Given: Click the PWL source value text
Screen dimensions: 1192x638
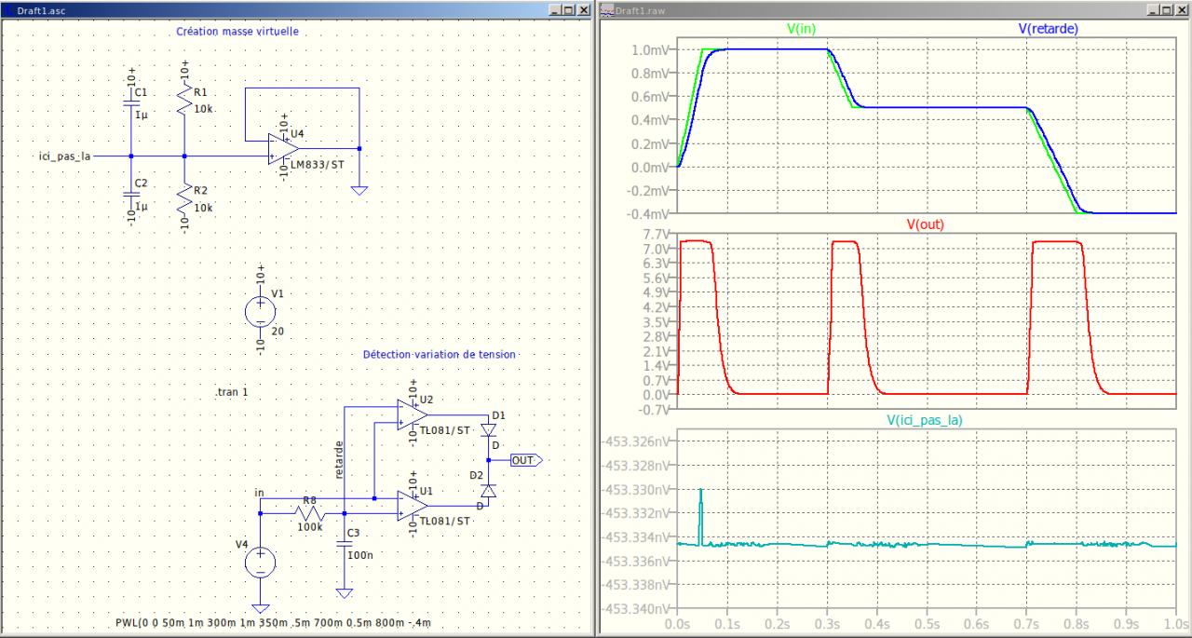Looking at the screenshot, I should coord(274,622).
